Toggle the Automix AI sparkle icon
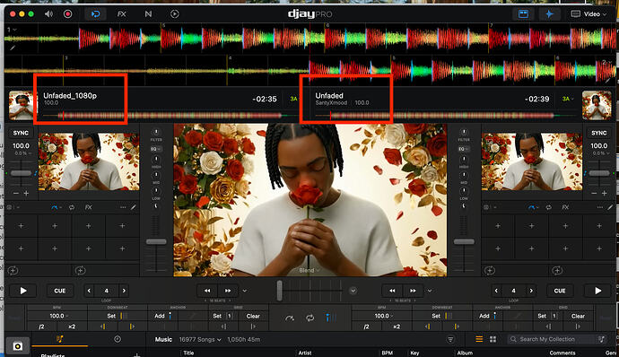This screenshot has height=357, width=619. point(549,14)
